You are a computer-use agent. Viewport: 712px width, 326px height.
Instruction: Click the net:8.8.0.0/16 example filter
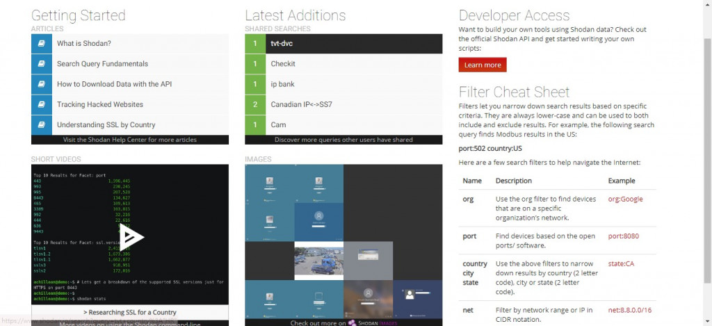(629, 311)
